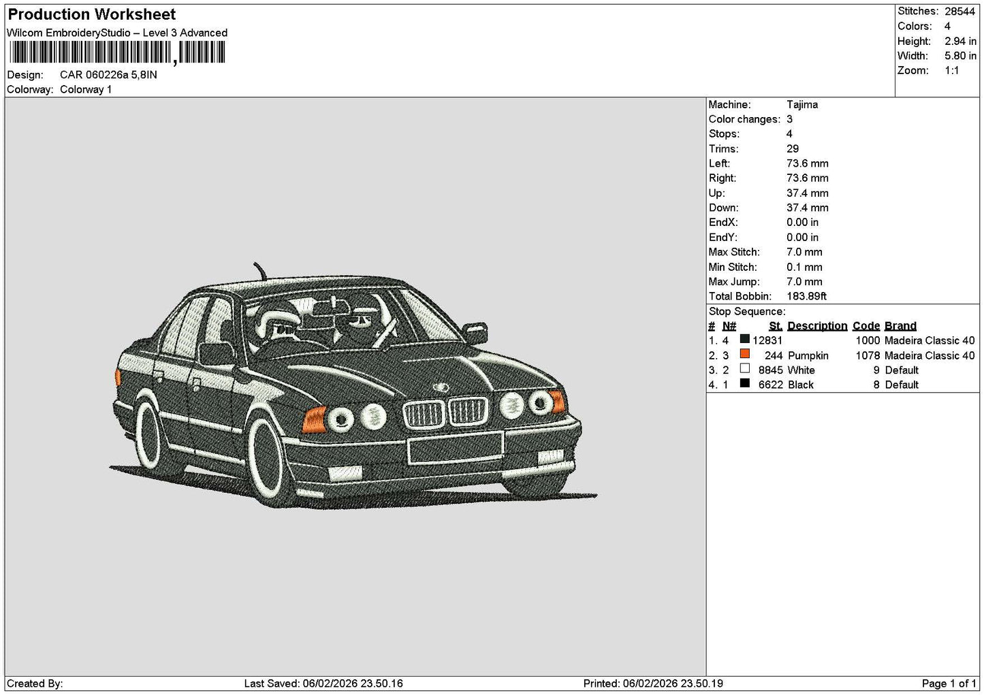
Task: Click the stitch count 8845 in White row
Action: [x=771, y=370]
